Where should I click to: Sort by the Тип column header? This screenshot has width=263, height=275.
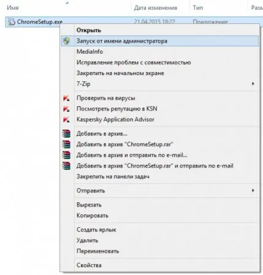tap(198, 8)
